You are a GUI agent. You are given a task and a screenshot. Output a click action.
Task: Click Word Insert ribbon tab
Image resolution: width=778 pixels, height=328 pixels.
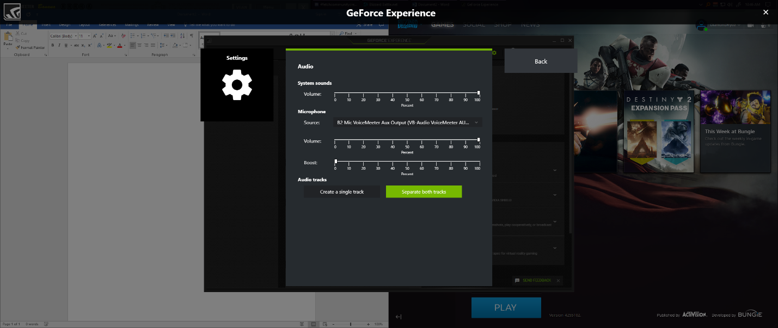[46, 24]
